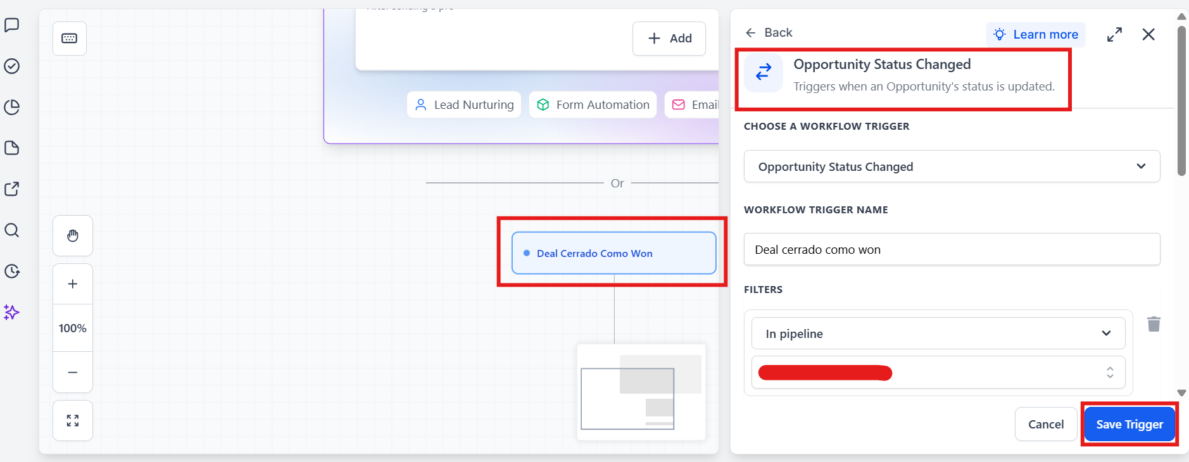
Task: Select the hand pan tool
Action: coord(73,235)
